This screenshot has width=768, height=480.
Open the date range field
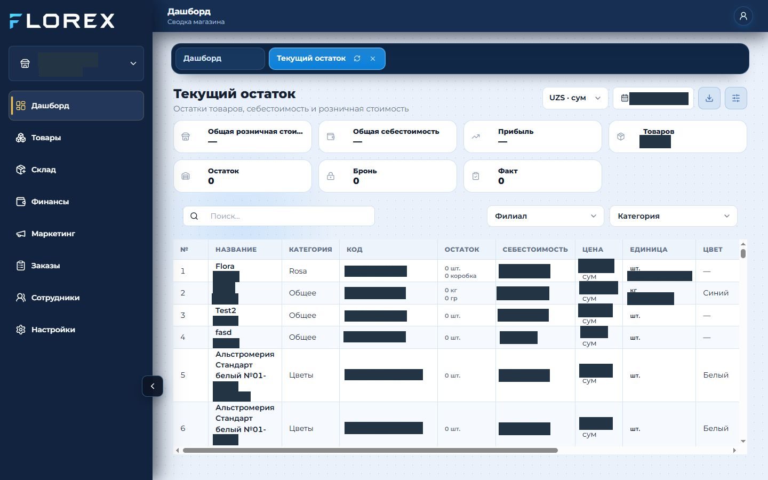[653, 98]
